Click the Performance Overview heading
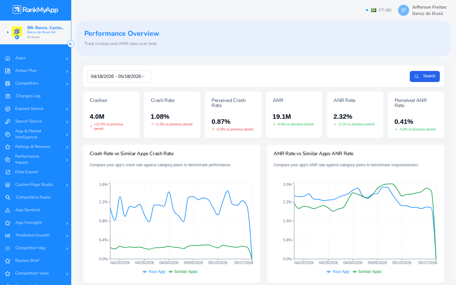Viewport: 456px width, 285px height. [122, 34]
